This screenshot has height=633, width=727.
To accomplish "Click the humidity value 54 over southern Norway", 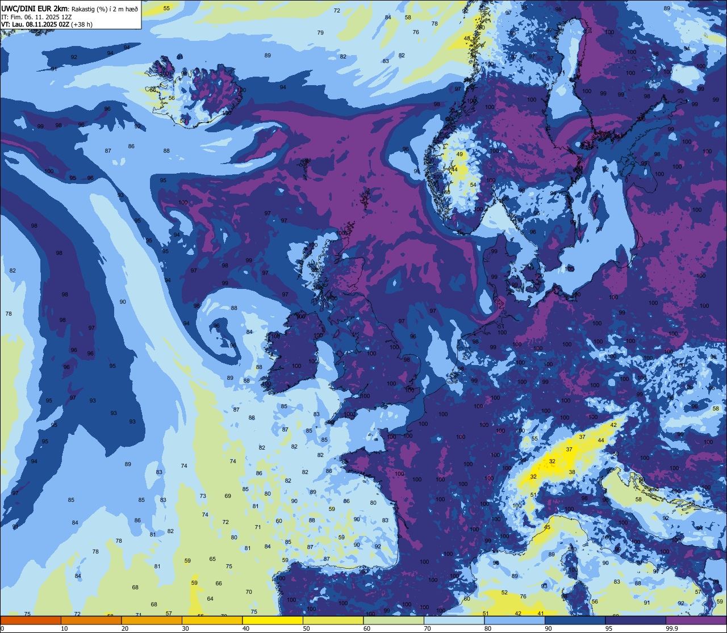I will point(473,185).
